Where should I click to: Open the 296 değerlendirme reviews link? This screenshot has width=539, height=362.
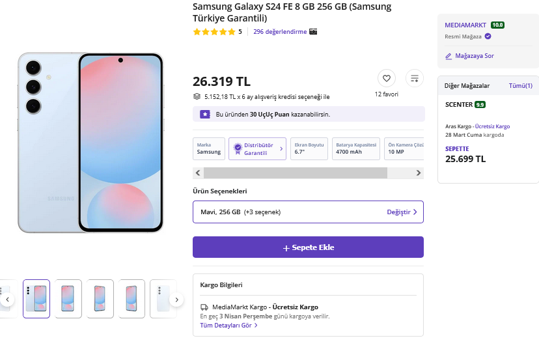pos(280,31)
